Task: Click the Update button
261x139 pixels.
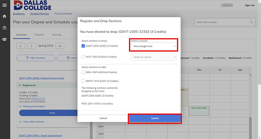Action: tap(155, 118)
